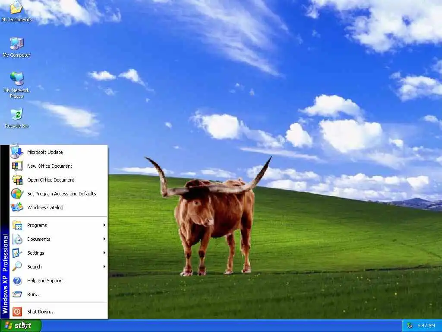The width and height of the screenshot is (442, 332).
Task: Click the Help and Support question mark icon
Action: click(17, 280)
